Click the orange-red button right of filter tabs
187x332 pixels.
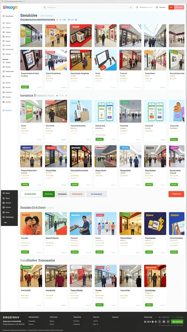(176, 194)
